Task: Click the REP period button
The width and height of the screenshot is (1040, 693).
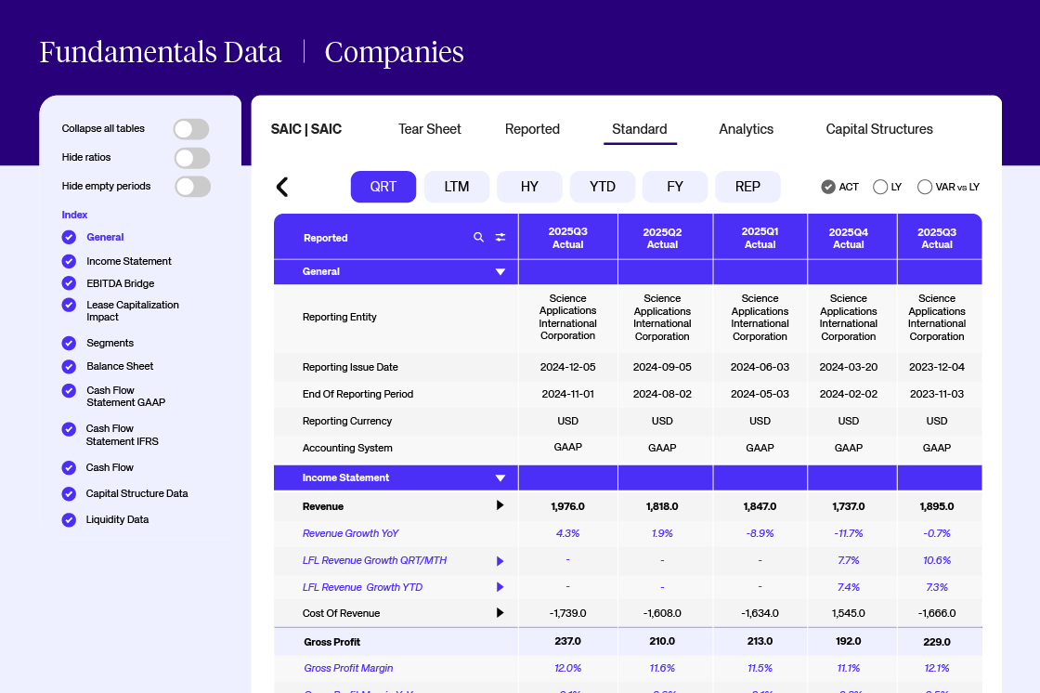Action: coord(747,187)
